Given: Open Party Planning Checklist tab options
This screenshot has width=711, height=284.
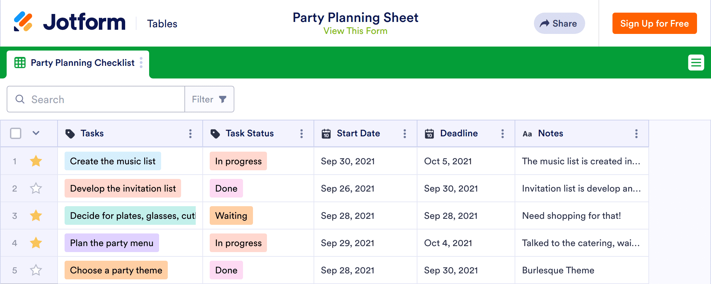Looking at the screenshot, I should 141,63.
